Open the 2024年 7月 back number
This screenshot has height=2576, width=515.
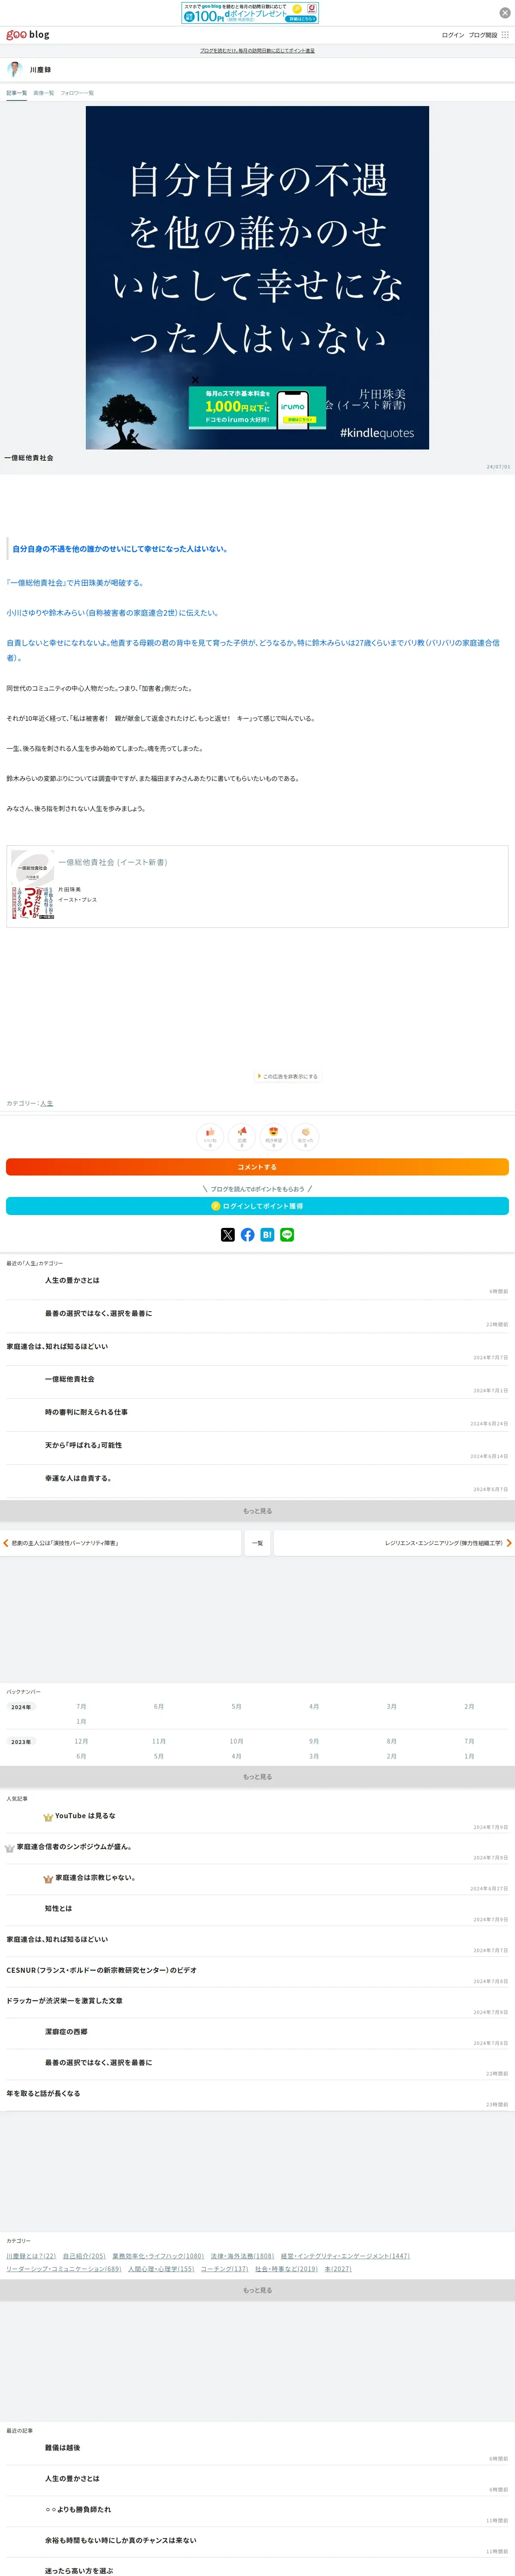click(x=81, y=1707)
